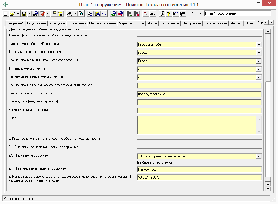The height and width of the screenshot is (204, 278).
Task: Export to XML using the XML icon
Action: pyautogui.click(x=35, y=14)
